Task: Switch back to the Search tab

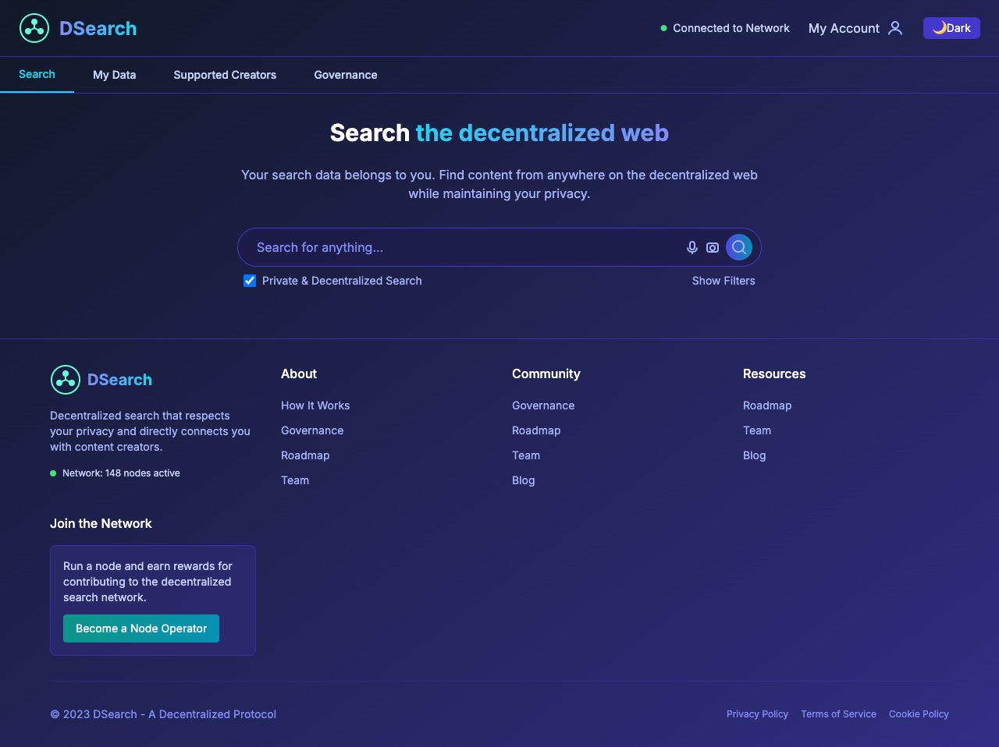Action: pyautogui.click(x=37, y=74)
